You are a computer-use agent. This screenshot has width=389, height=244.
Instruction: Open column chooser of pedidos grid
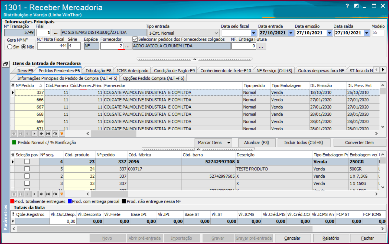(x=13, y=85)
